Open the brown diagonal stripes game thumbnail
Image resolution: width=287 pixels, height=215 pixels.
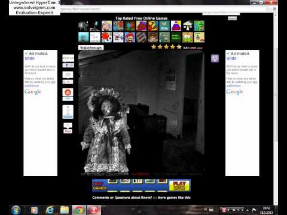point(141,37)
